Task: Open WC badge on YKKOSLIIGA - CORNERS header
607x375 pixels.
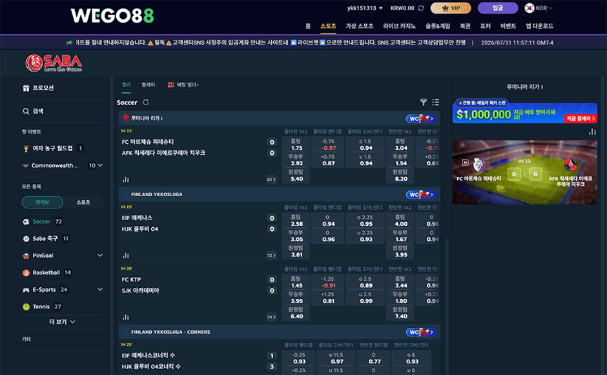Action: pos(420,332)
